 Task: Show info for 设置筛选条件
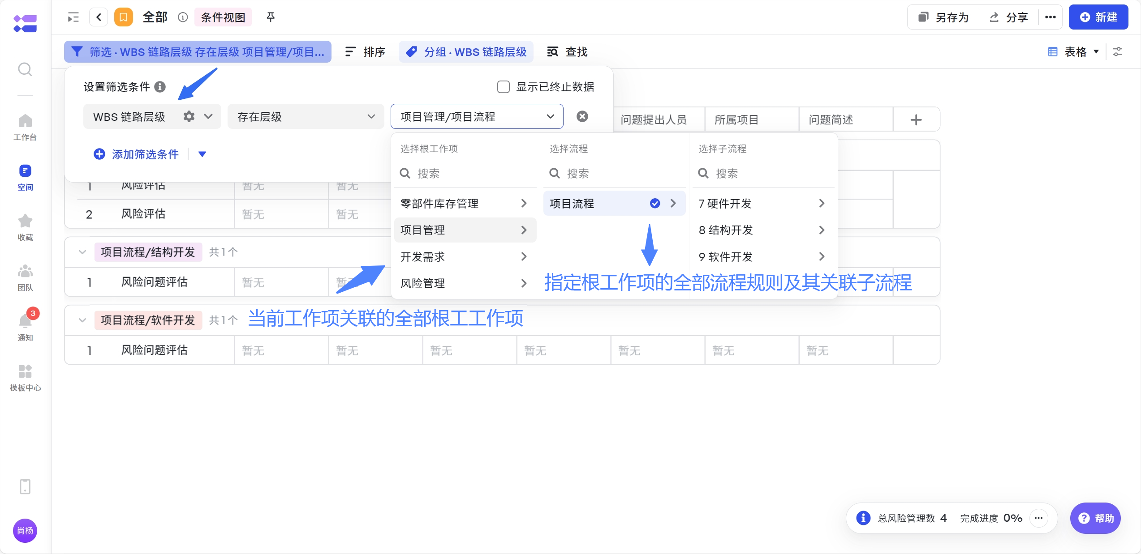coord(160,86)
